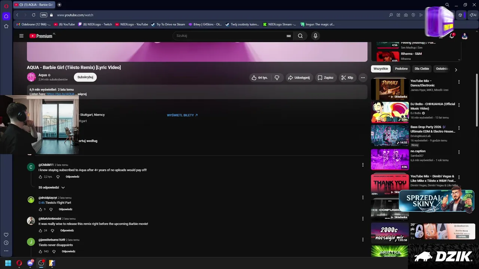Screen dimensions: 479x269
Task: Select the Ostatnio filter chip
Action: pyautogui.click(x=442, y=69)
